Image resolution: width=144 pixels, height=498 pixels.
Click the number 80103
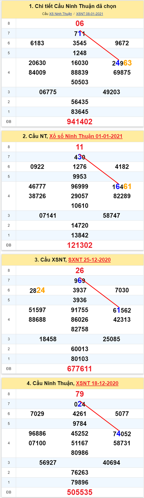pyautogui.click(x=80, y=359)
